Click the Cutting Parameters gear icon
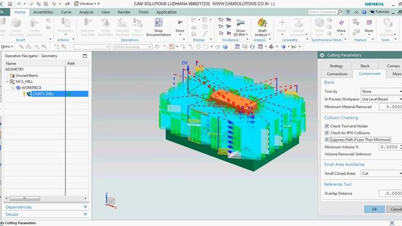The image size is (402, 226). coord(322,55)
